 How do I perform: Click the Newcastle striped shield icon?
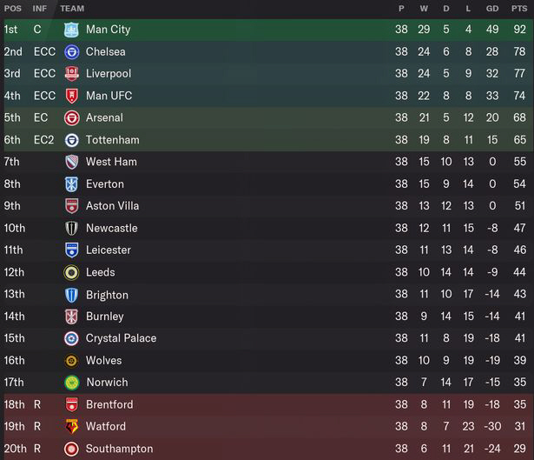coord(71,228)
